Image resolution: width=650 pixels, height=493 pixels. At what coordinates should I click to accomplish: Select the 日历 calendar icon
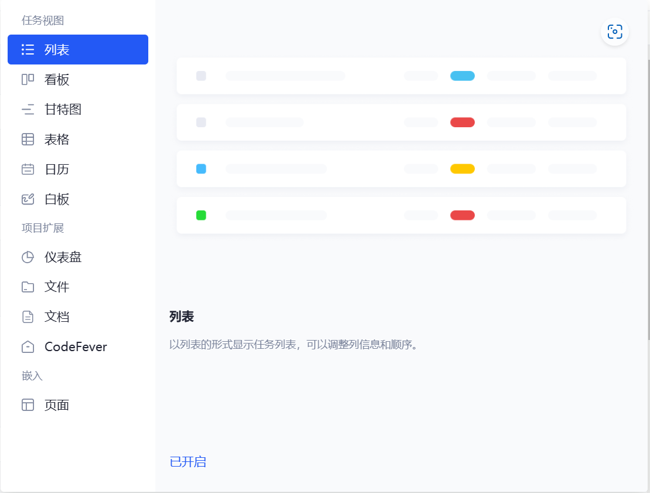[x=28, y=169]
